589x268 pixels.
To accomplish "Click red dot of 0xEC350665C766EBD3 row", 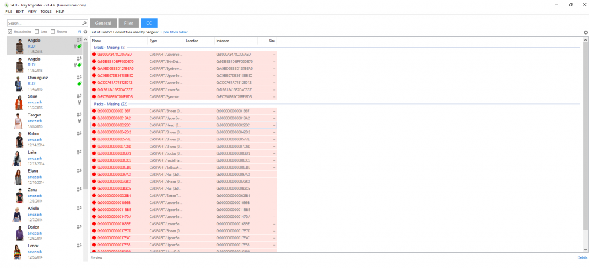I will pos(94,97).
